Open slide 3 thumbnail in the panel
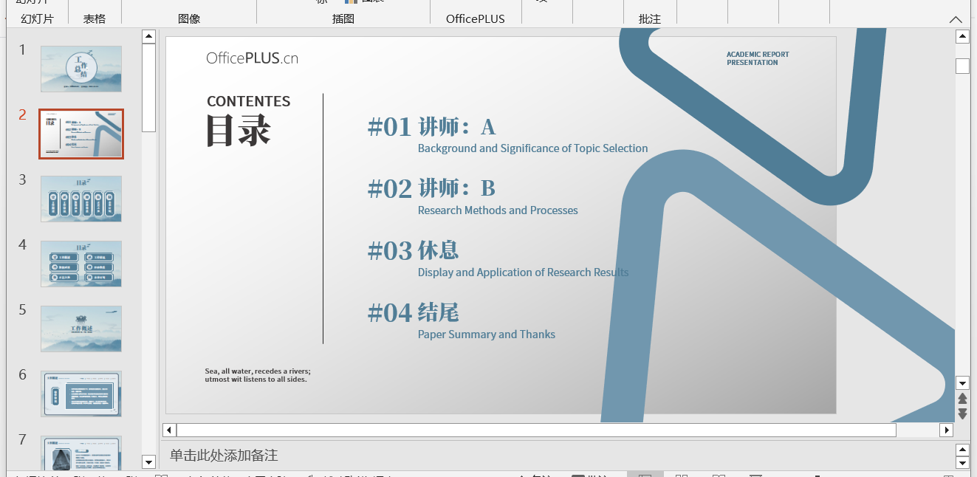The image size is (977, 477). [x=81, y=199]
